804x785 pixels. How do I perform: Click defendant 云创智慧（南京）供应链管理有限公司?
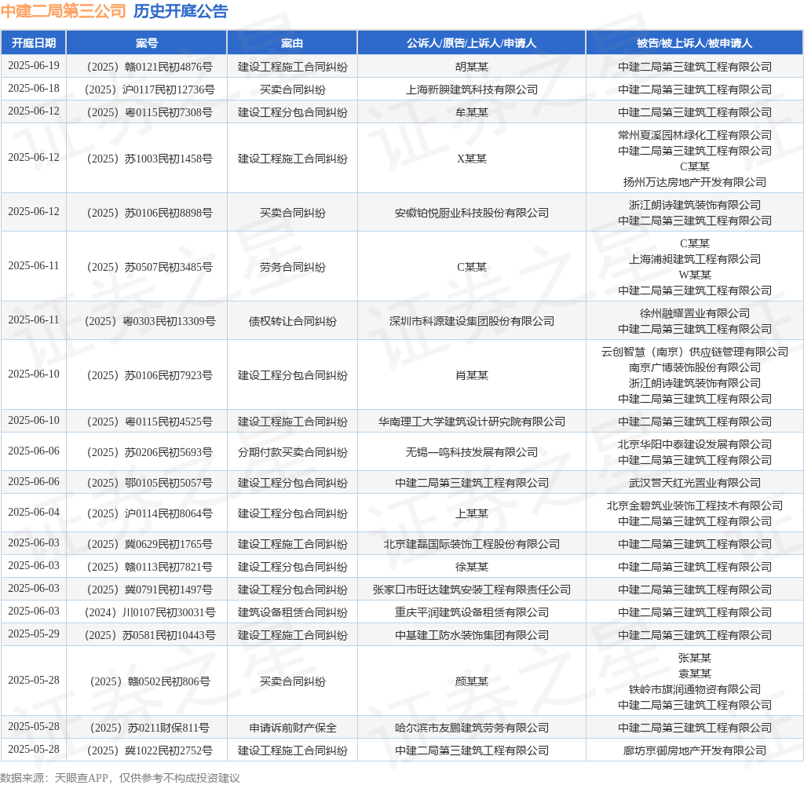pos(695,352)
